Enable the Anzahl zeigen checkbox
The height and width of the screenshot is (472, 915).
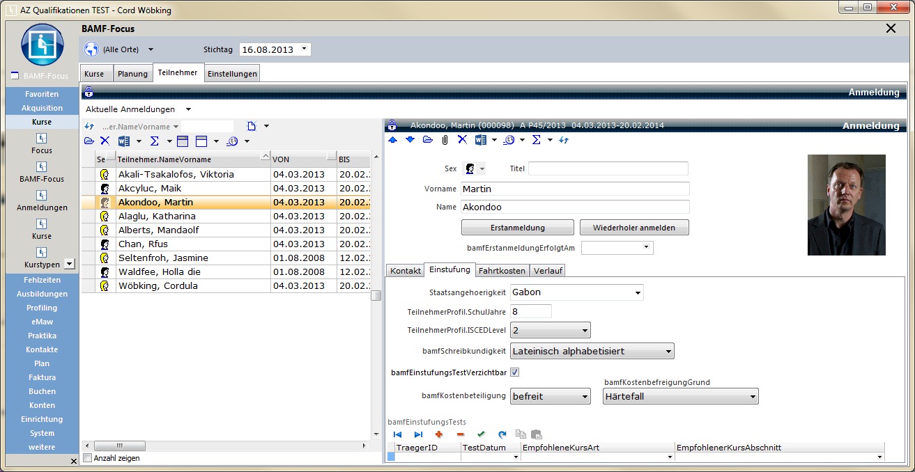click(87, 458)
